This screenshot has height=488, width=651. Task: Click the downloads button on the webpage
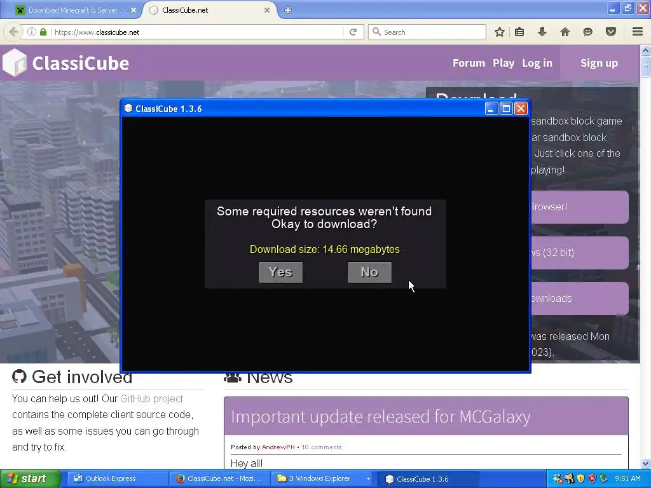click(580, 299)
